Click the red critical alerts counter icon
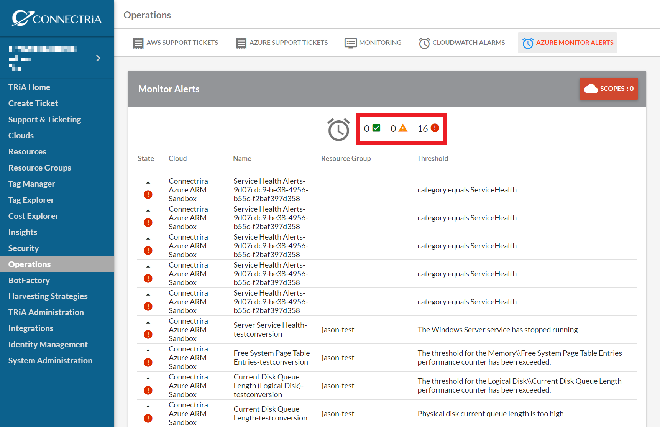 point(435,128)
